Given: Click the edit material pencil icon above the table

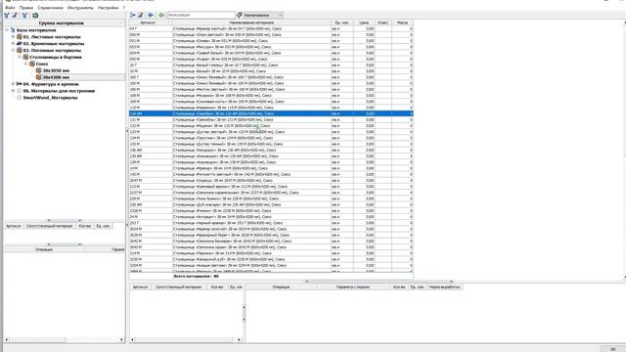Looking at the screenshot, I should [x=141, y=16].
